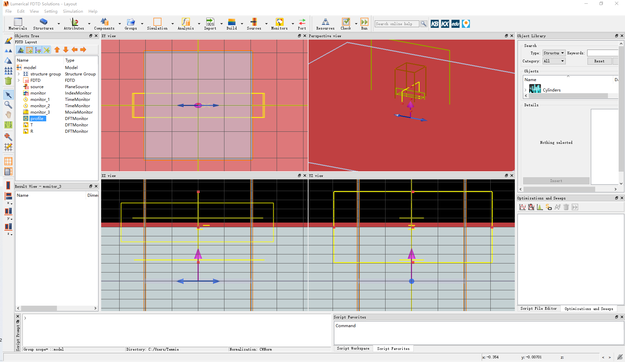625x362 pixels.
Task: Click the Search online help field
Action: [x=397, y=24]
